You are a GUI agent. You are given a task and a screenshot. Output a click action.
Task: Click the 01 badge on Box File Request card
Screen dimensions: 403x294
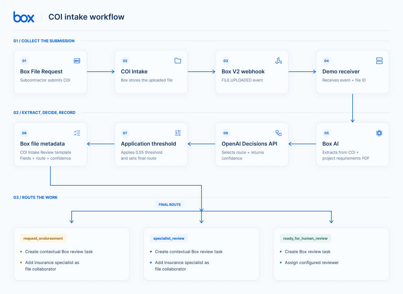click(x=24, y=61)
